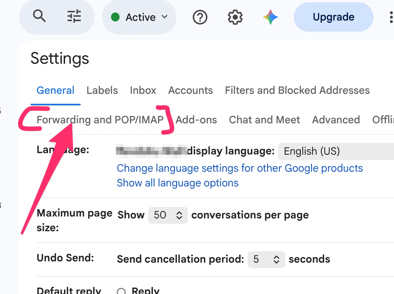The image size is (394, 294).
Task: Switch to the Accounts tab
Action: pos(191,90)
